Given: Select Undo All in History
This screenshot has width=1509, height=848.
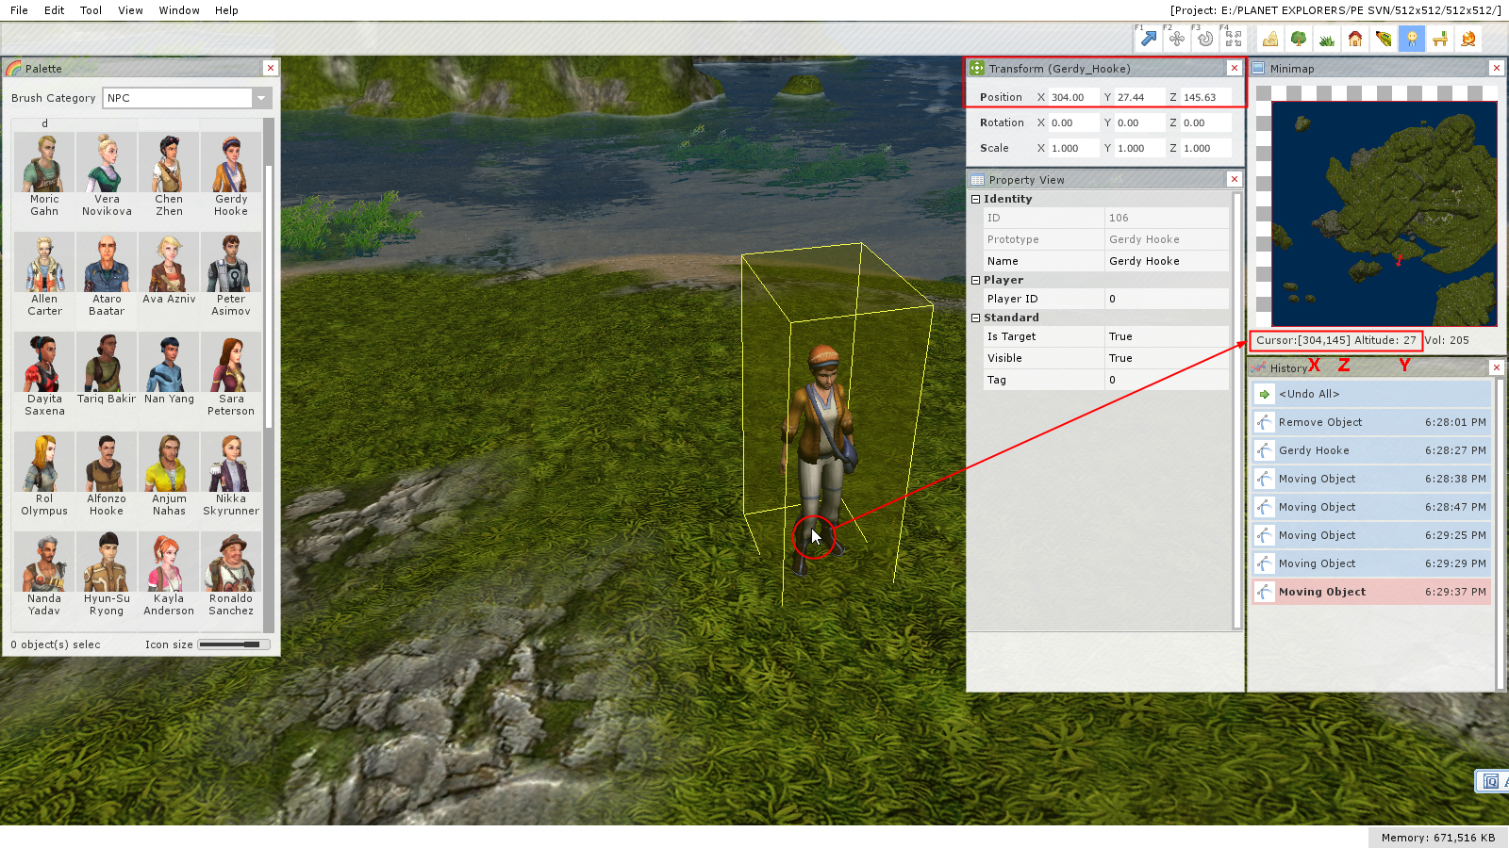Looking at the screenshot, I should click(1372, 394).
